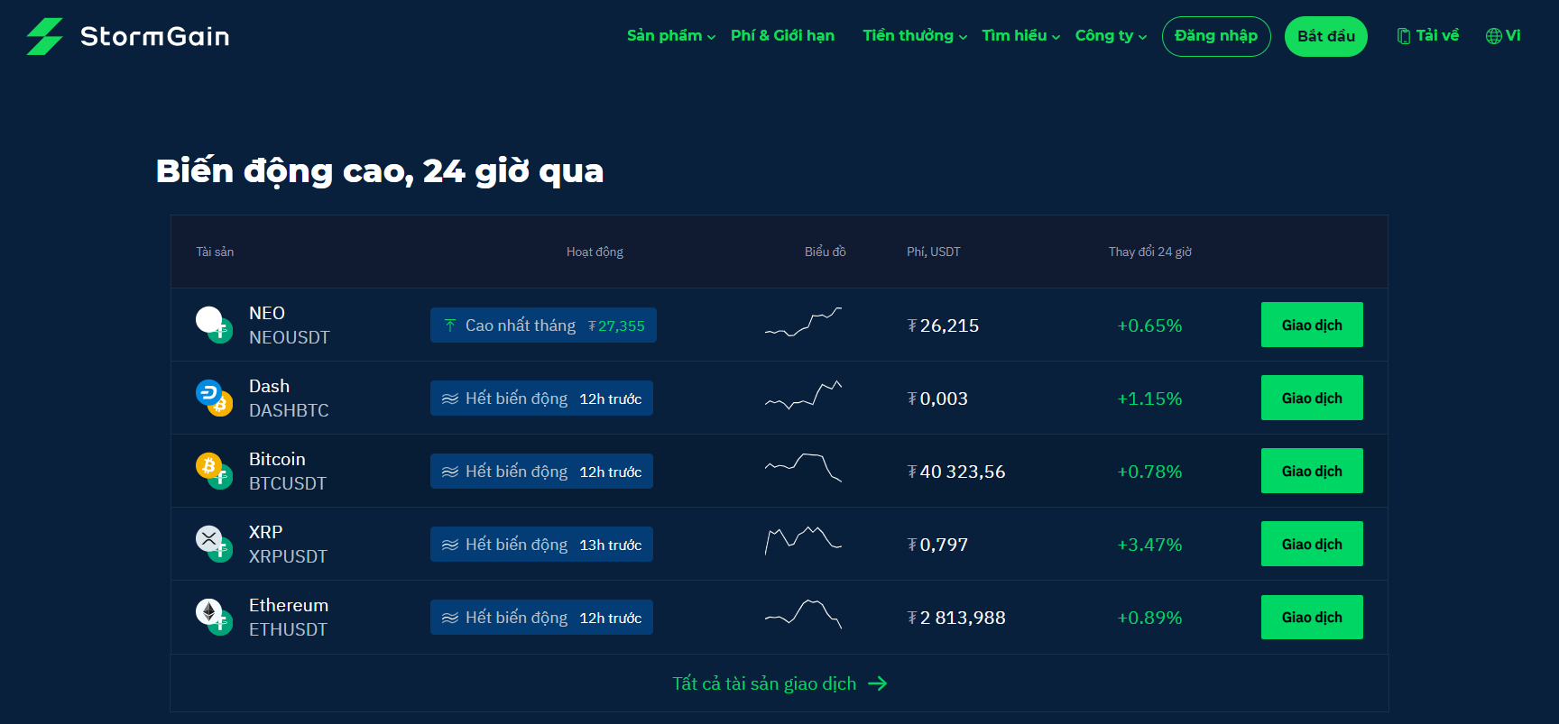Click the globe language icon
Image resolution: width=1559 pixels, height=724 pixels.
coord(1494,36)
